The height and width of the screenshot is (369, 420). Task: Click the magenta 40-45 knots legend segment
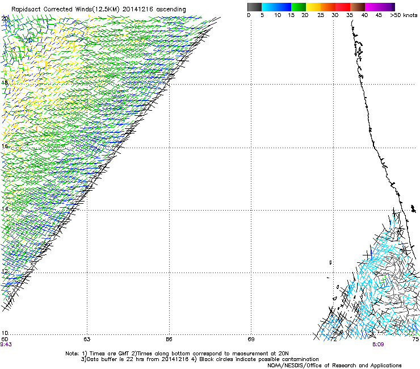[372, 7]
